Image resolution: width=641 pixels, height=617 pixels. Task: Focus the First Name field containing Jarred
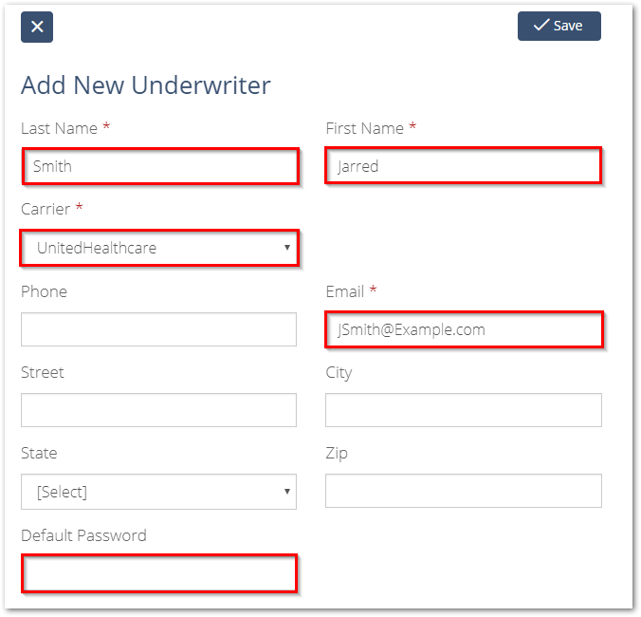point(463,165)
